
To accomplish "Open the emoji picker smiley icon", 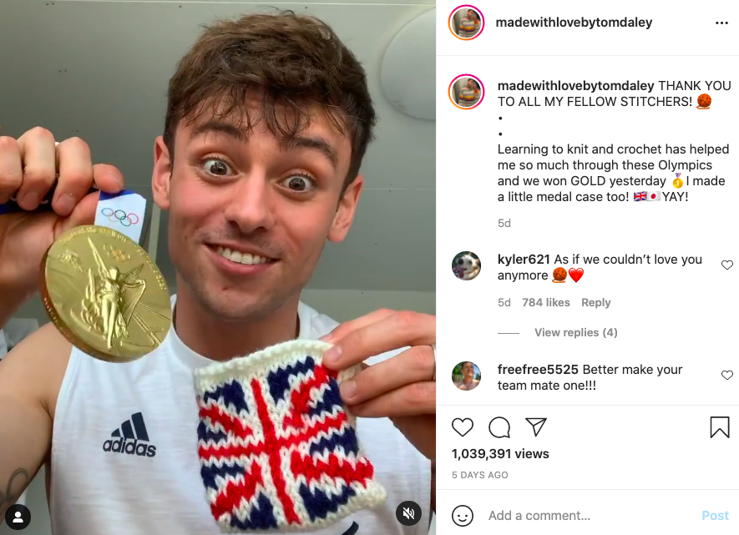I will (x=463, y=516).
